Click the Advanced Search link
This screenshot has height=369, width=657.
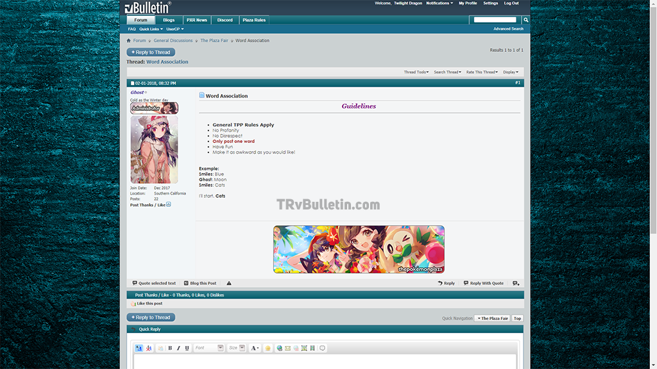pyautogui.click(x=508, y=29)
